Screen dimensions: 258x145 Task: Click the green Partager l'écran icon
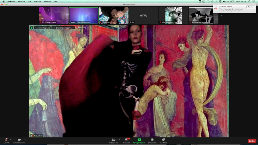pos(139,140)
